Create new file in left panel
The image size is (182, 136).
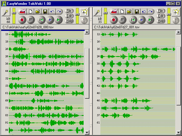(30, 12)
